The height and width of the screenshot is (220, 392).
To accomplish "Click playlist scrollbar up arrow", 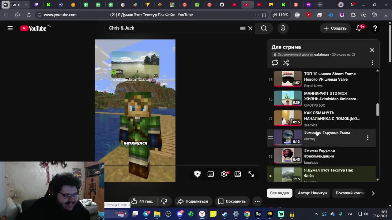I will point(377,71).
